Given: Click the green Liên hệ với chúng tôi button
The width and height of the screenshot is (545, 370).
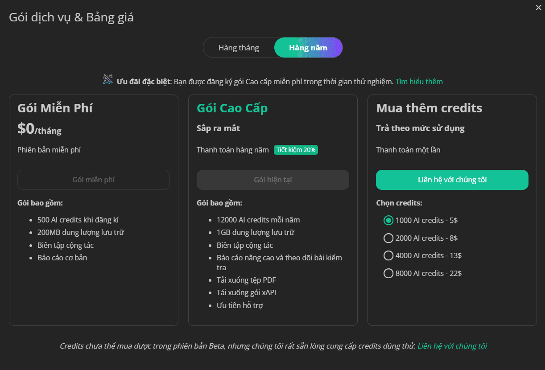Looking at the screenshot, I should (x=452, y=180).
